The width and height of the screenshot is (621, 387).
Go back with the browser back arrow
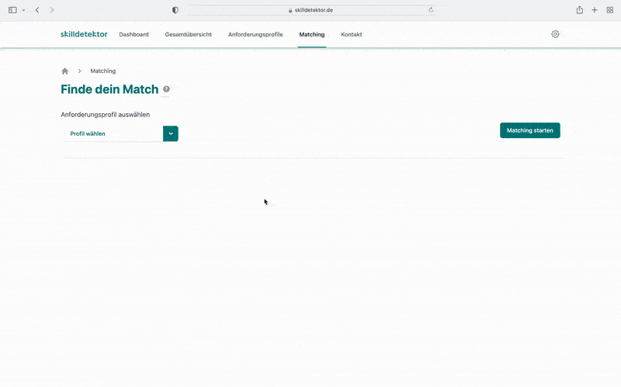[x=37, y=10]
